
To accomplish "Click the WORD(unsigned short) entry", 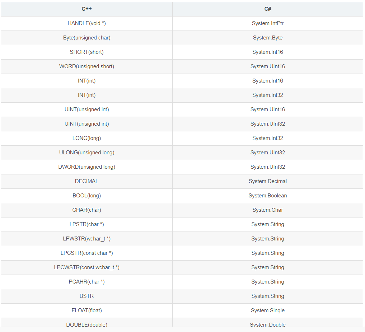I will 86,67.
